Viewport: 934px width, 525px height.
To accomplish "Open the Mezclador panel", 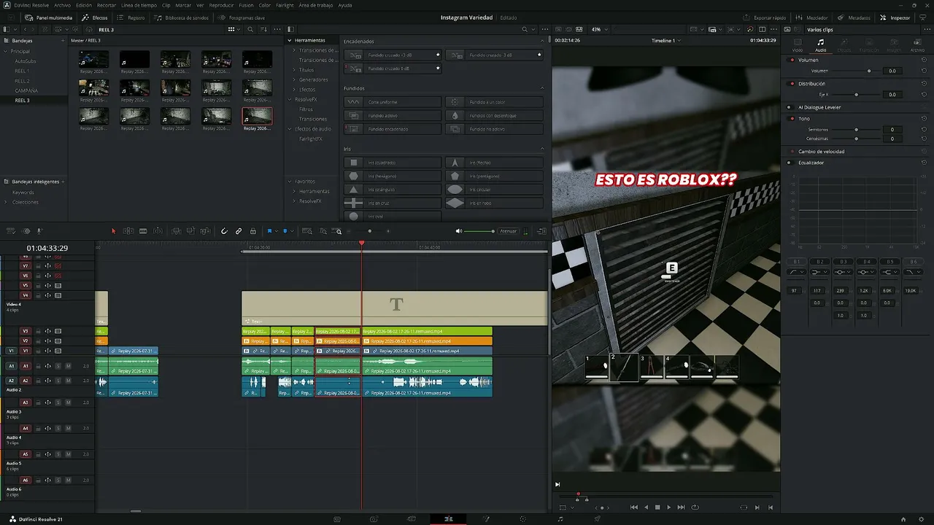I will click(811, 17).
